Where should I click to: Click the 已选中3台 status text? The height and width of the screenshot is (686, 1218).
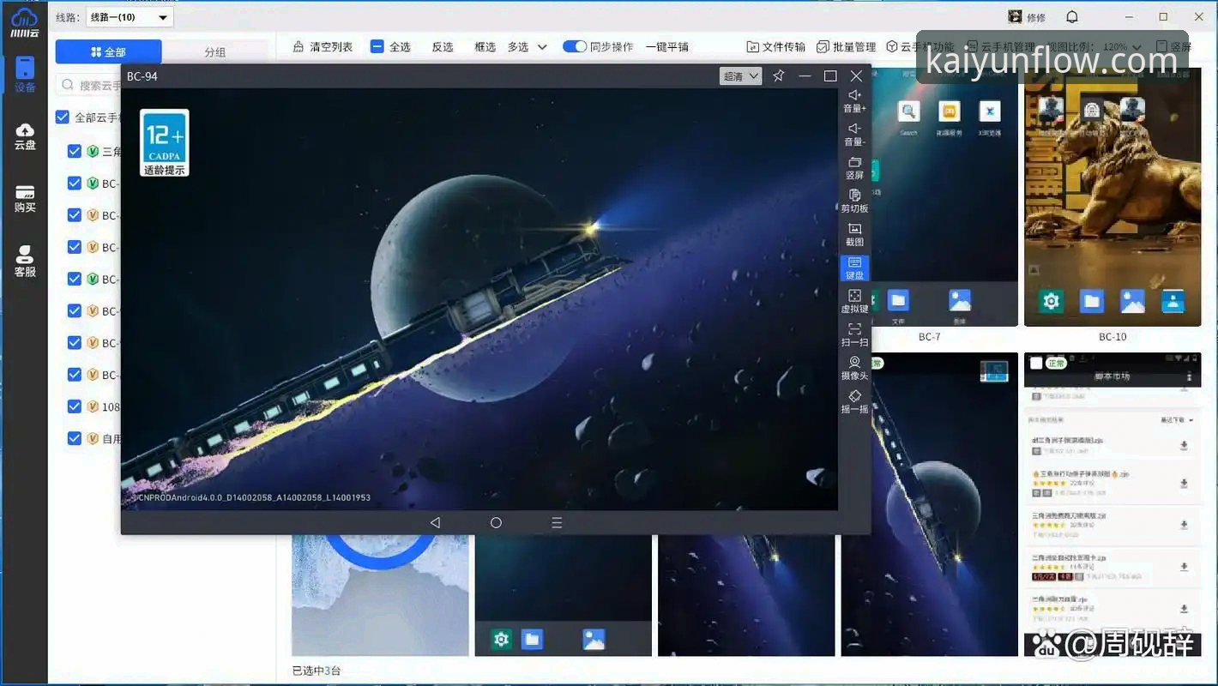click(x=316, y=671)
